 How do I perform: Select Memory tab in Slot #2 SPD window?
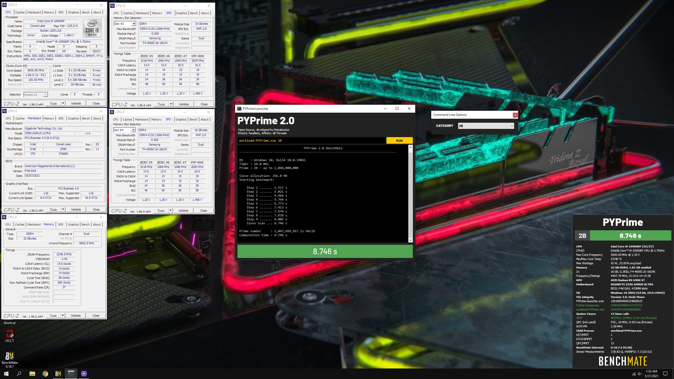(157, 13)
